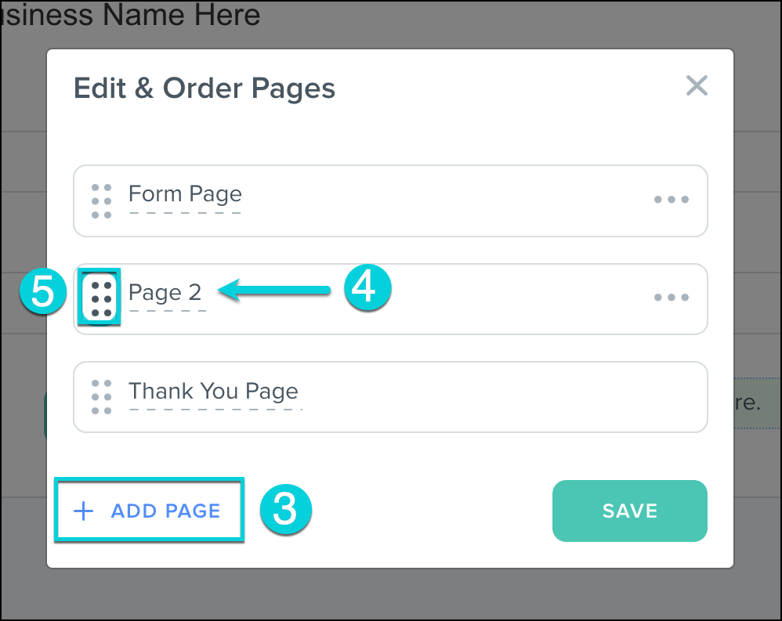Click empty space in Thank You Page row
The height and width of the screenshot is (621, 782).
[x=501, y=397]
